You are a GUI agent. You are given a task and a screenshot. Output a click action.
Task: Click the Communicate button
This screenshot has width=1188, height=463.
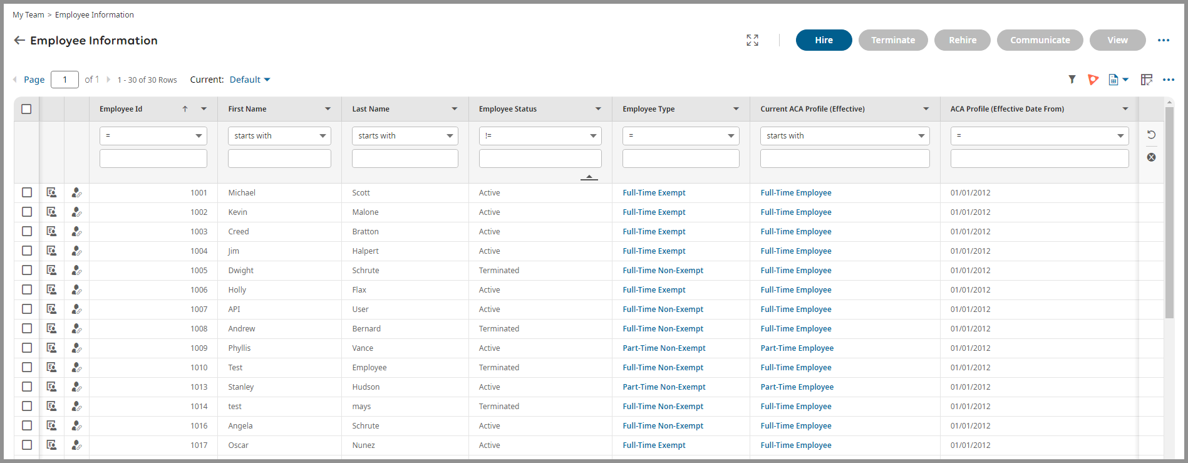[1040, 40]
